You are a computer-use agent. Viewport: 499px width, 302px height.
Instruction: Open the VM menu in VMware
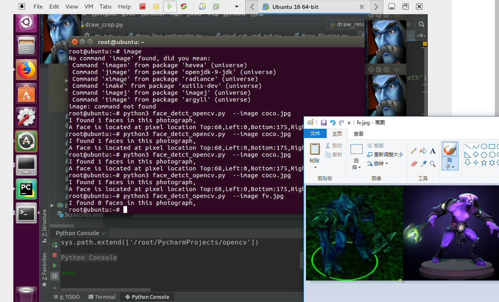click(89, 6)
